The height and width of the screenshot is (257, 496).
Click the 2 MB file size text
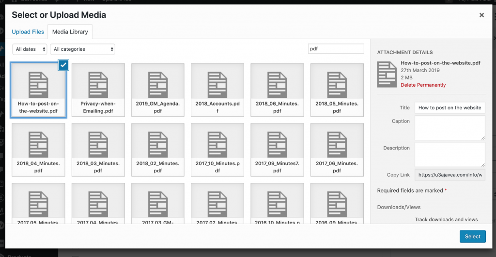(x=406, y=77)
